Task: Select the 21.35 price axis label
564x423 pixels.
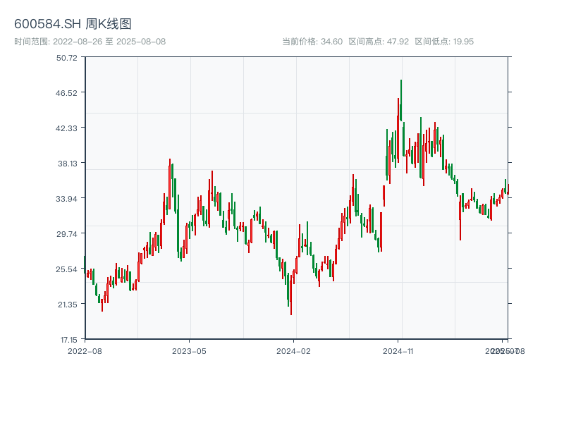Action: click(67, 304)
